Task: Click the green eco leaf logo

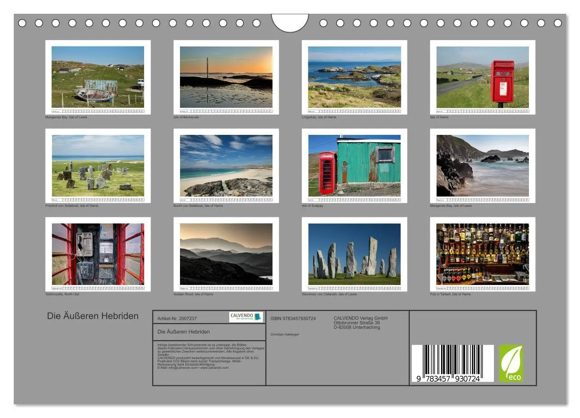Action: click(x=511, y=363)
